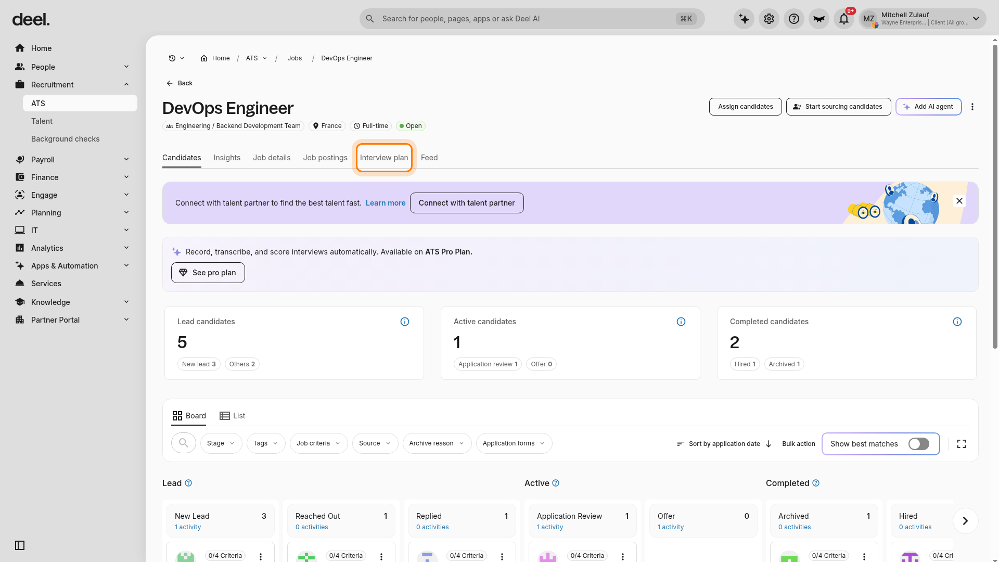Click Assign candidates button
This screenshot has width=999, height=562.
click(x=746, y=107)
